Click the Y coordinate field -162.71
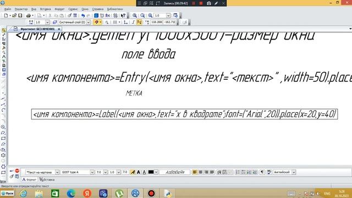 170,22
